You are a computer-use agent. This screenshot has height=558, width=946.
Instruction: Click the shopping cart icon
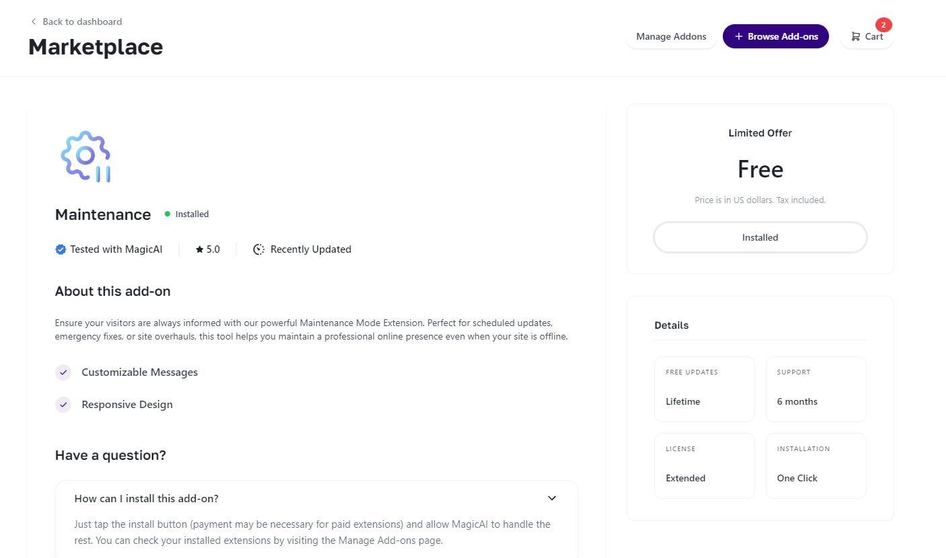[855, 36]
